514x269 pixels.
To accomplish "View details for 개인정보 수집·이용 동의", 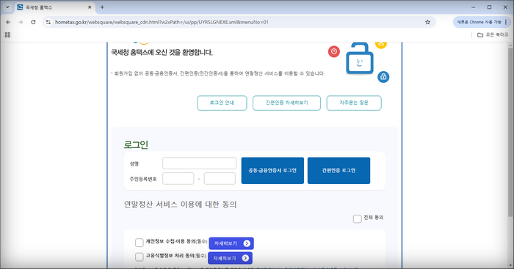I will tap(231, 243).
